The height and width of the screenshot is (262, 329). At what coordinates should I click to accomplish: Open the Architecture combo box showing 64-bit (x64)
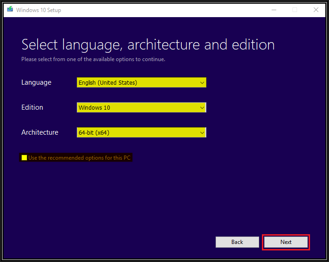click(142, 132)
